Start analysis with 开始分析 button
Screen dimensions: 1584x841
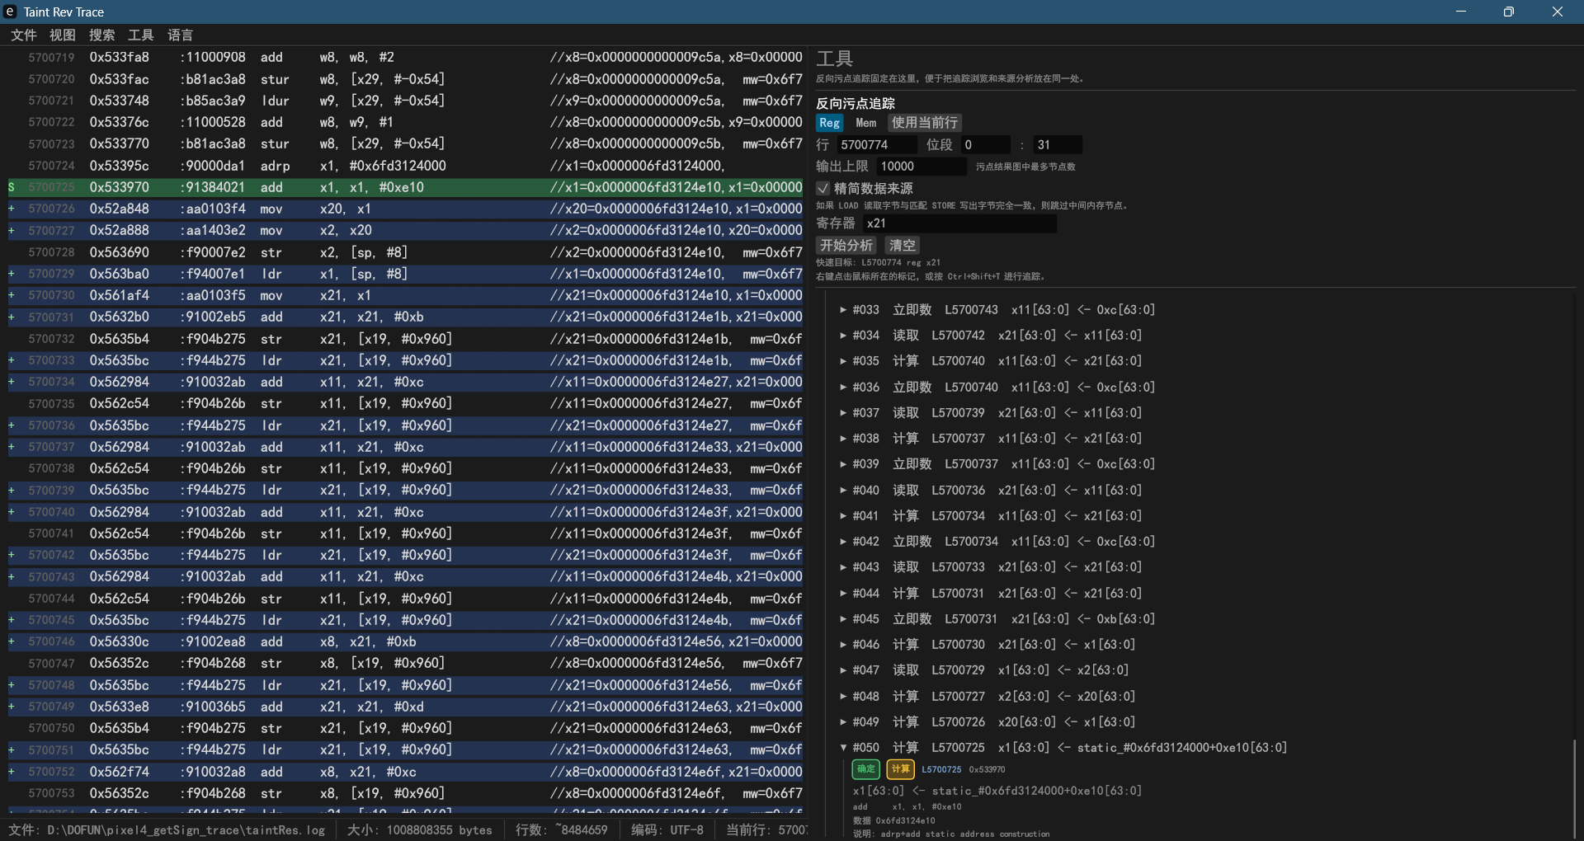point(846,246)
